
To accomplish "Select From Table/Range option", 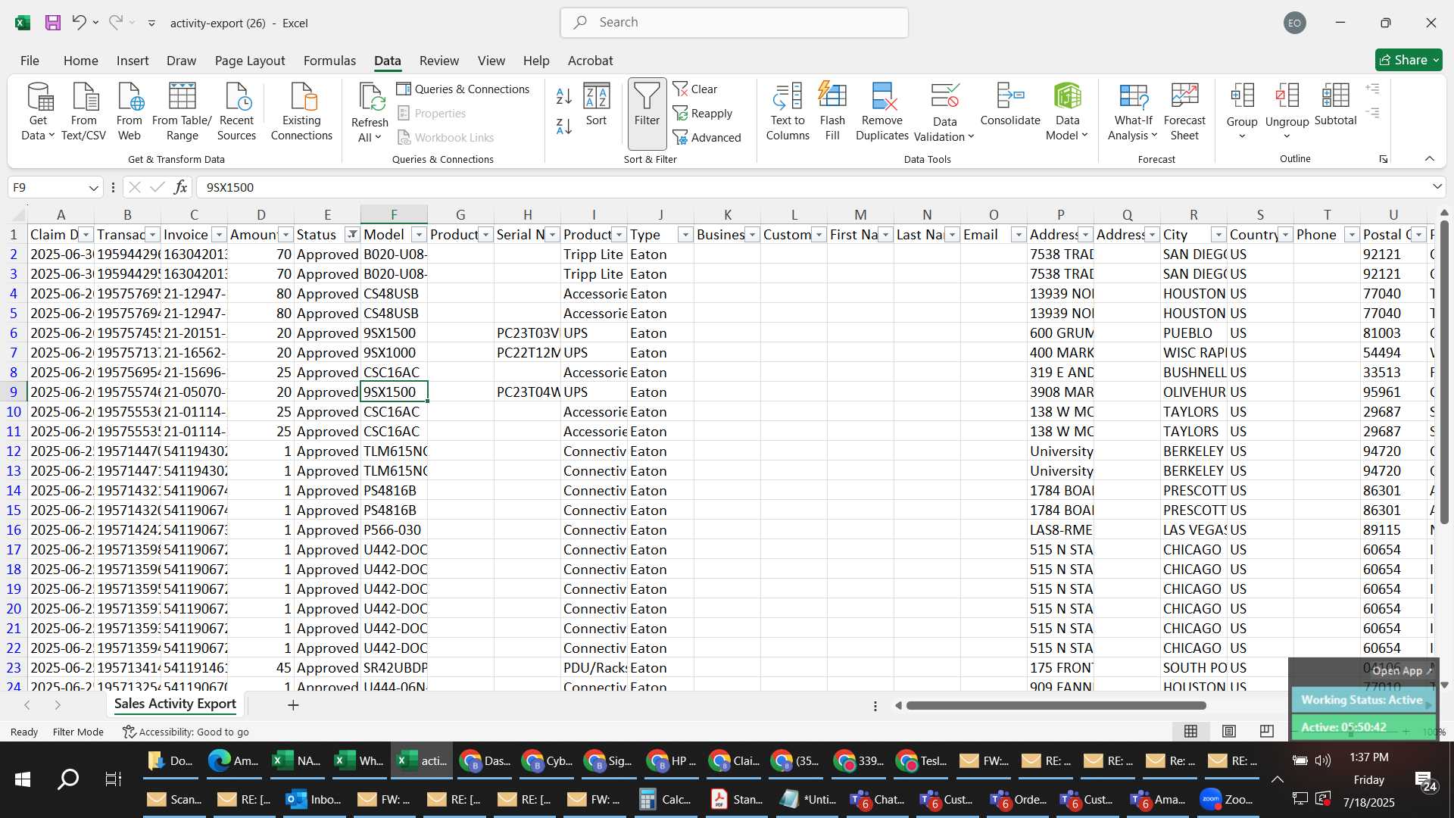I will click(x=182, y=112).
